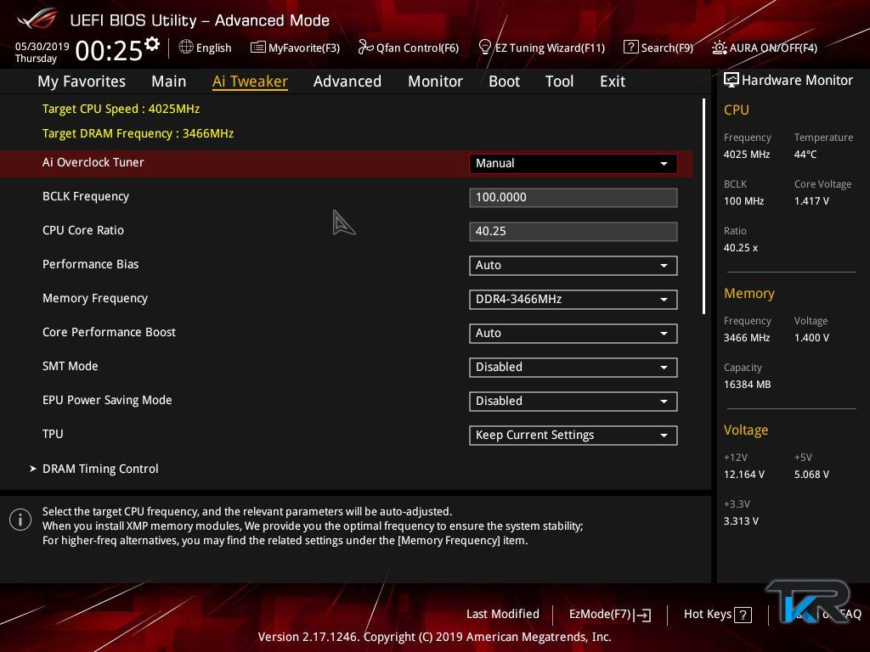Viewport: 870px width, 652px height.
Task: View the Last Modified settings
Action: [x=503, y=615]
